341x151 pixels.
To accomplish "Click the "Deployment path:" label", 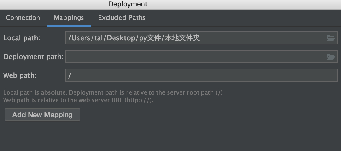I will pyautogui.click(x=33, y=57).
